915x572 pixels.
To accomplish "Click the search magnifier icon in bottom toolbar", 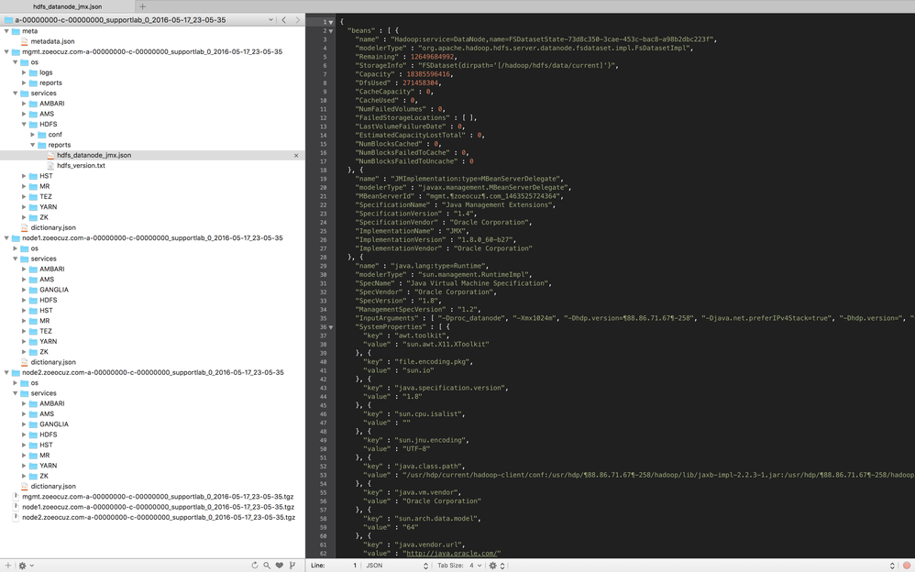I will (266, 565).
